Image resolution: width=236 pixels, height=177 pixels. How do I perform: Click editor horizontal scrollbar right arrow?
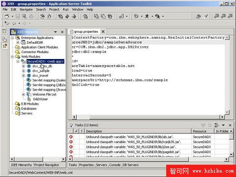(222, 117)
